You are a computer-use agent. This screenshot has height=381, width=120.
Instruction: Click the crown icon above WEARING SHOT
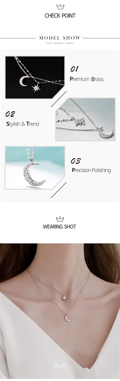(60, 219)
